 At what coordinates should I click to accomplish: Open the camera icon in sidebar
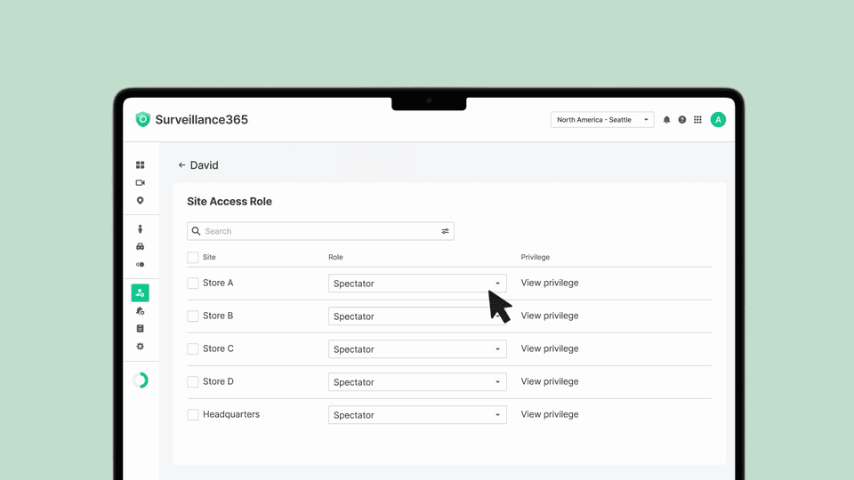[x=140, y=183]
